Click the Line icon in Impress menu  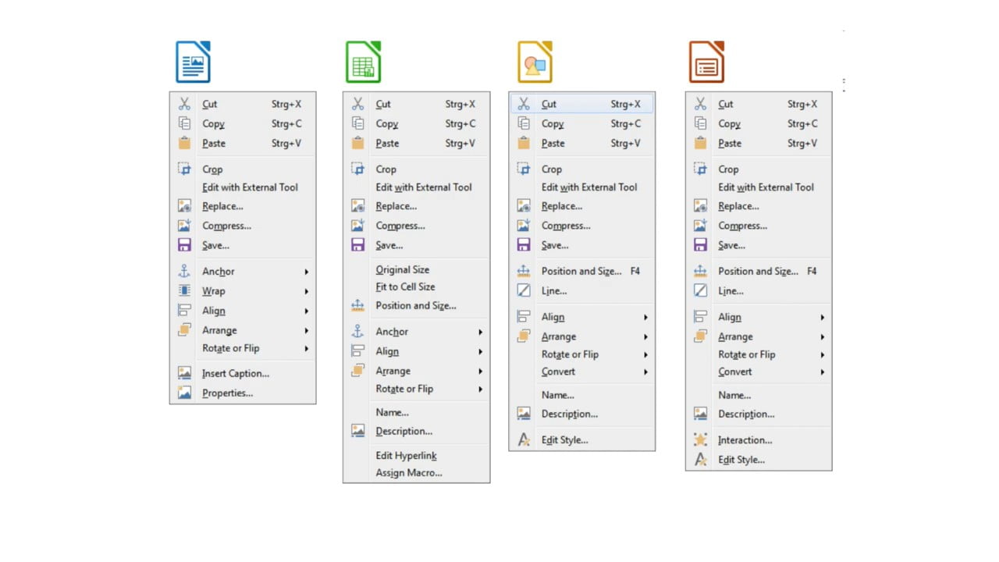701,291
